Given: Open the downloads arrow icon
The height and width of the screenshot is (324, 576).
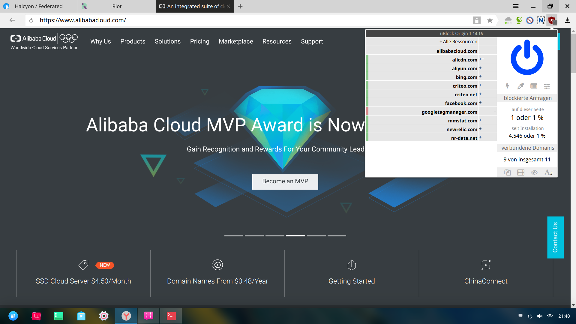Looking at the screenshot, I should click(567, 20).
